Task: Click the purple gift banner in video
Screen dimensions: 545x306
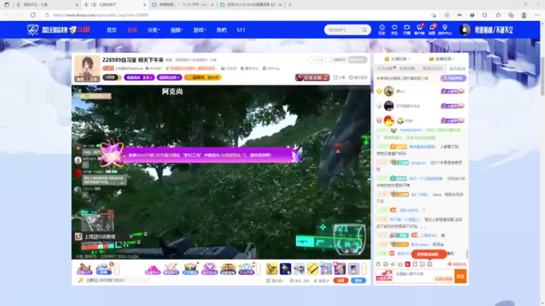Action: [202, 154]
